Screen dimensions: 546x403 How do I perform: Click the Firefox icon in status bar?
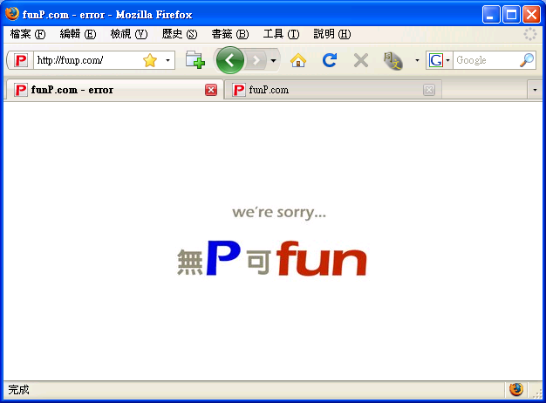point(516,389)
